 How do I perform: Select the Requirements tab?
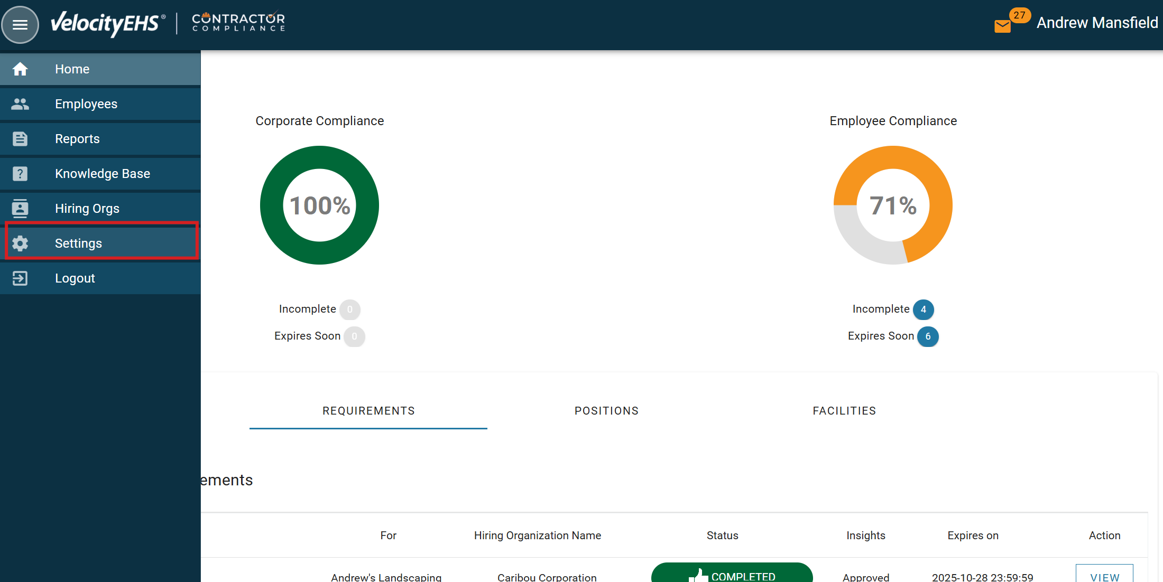pyautogui.click(x=368, y=411)
